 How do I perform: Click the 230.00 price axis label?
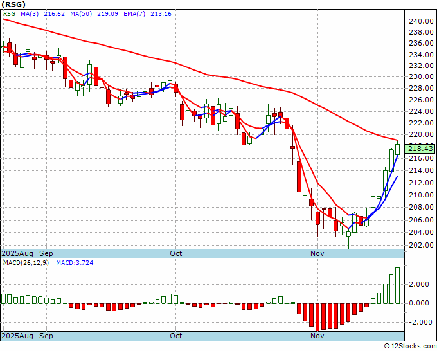coord(421,76)
